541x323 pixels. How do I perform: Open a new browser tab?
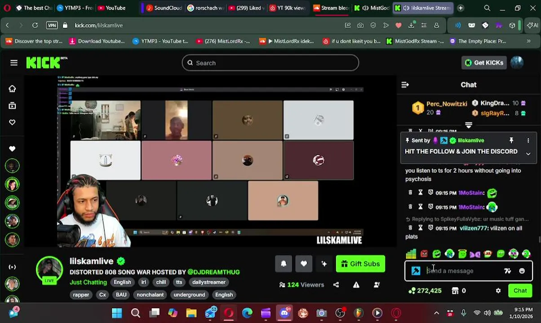point(460,8)
